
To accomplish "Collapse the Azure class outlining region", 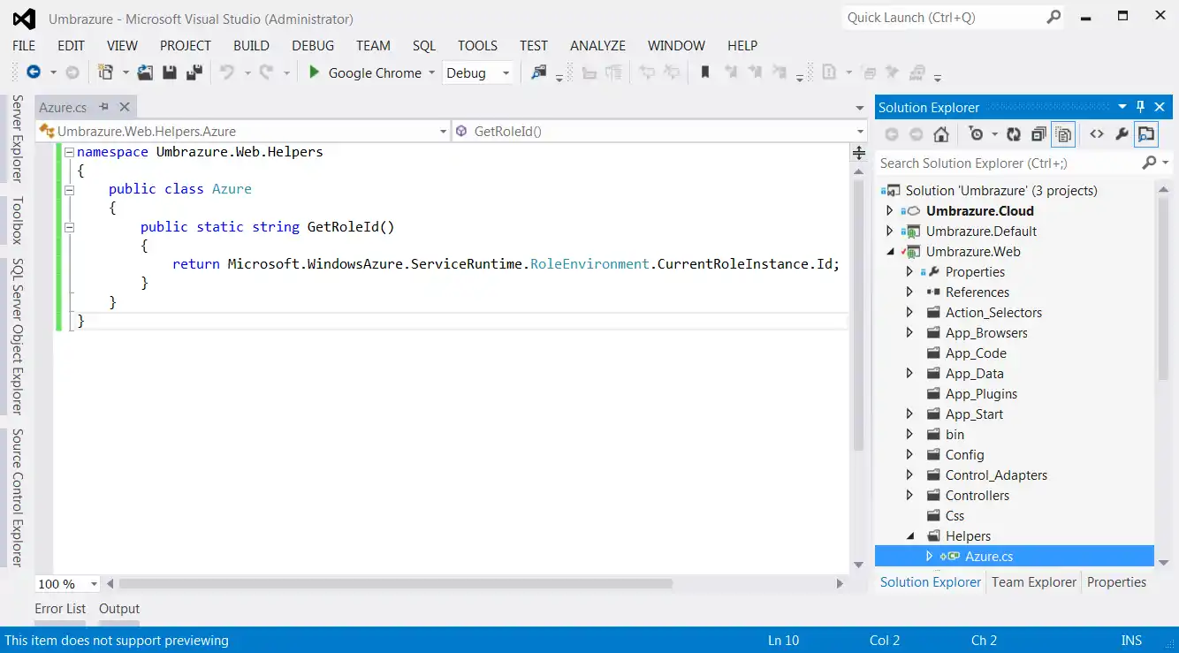I will click(69, 189).
